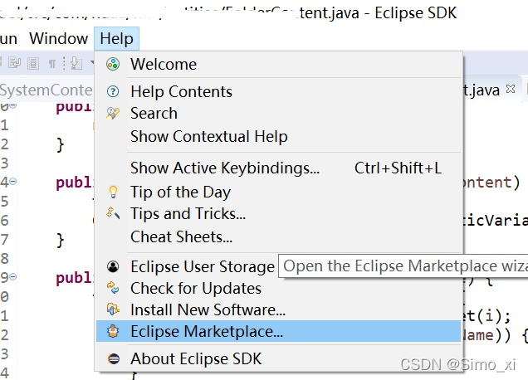This screenshot has width=528, height=380.
Task: Open About Eclipse SDK
Action: (278, 358)
